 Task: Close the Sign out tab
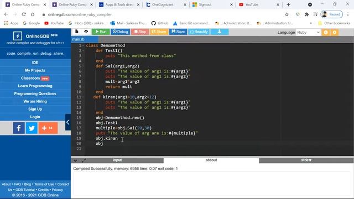tap(231, 4)
